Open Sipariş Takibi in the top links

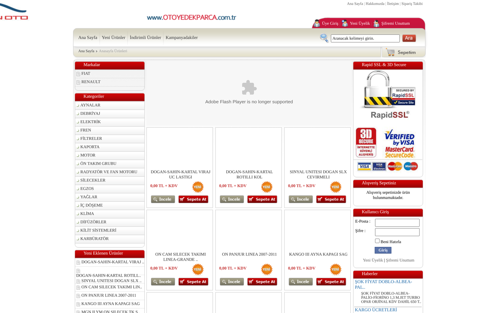412,3
